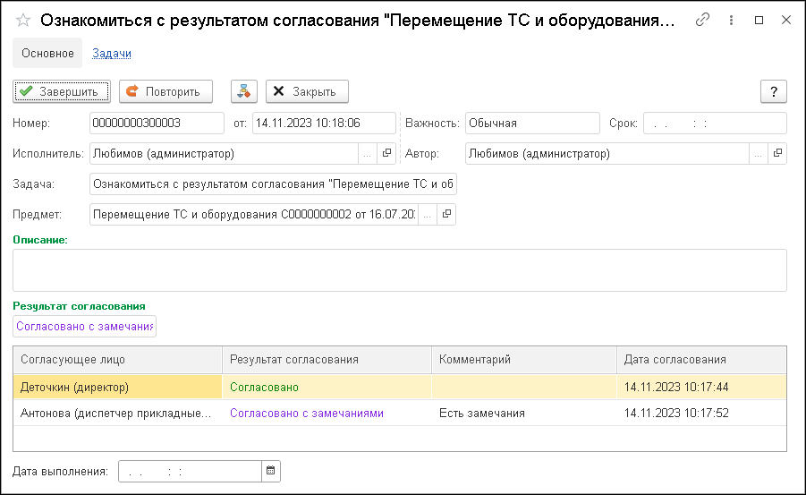Select the Антонова (диспетчер прикладные...) row
Image resolution: width=806 pixels, height=495 pixels.
[x=400, y=413]
